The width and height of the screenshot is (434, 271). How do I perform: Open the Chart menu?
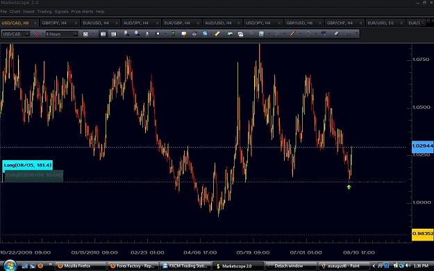15,12
